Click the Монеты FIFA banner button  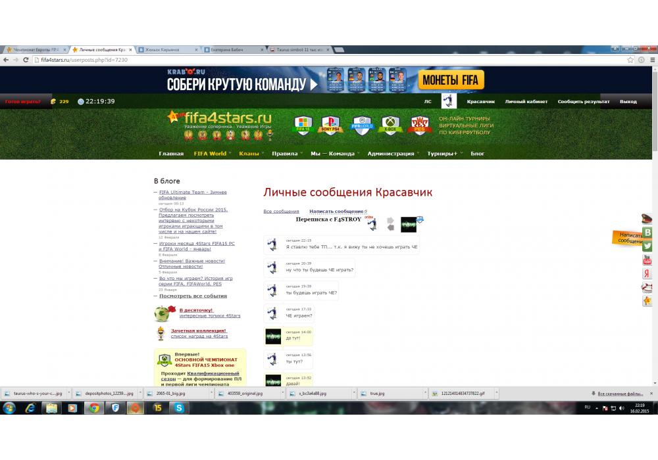tap(451, 80)
